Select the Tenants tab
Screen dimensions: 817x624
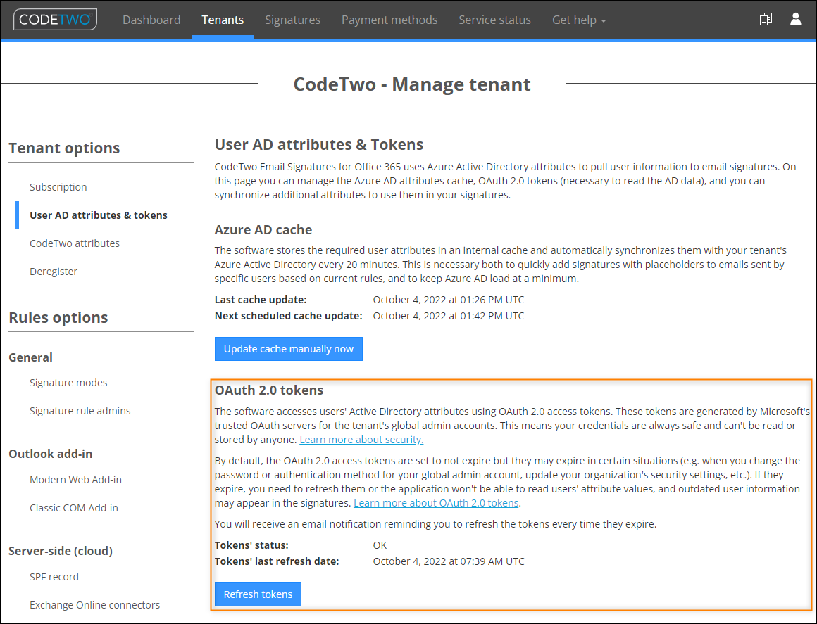click(x=223, y=20)
